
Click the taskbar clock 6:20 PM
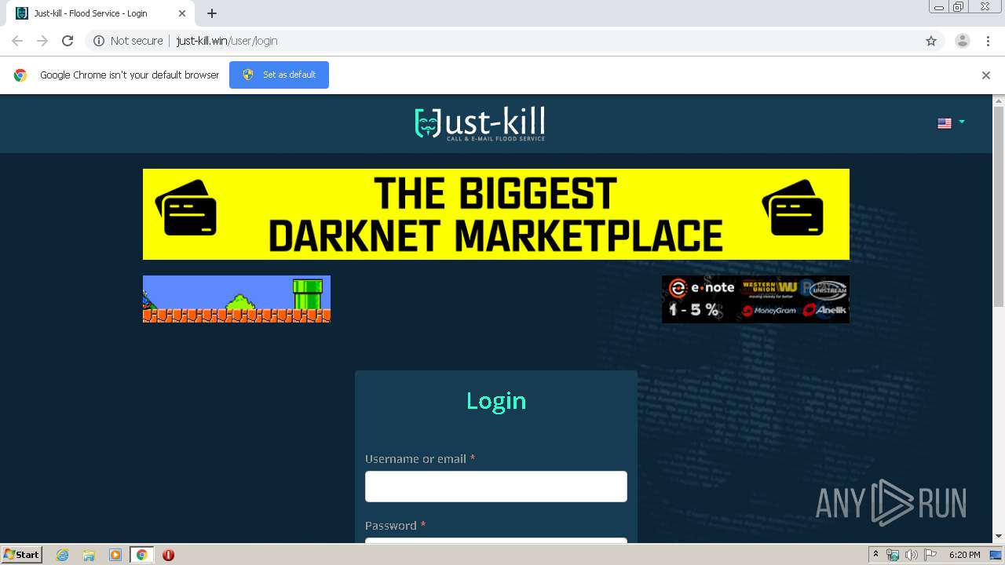(x=965, y=555)
